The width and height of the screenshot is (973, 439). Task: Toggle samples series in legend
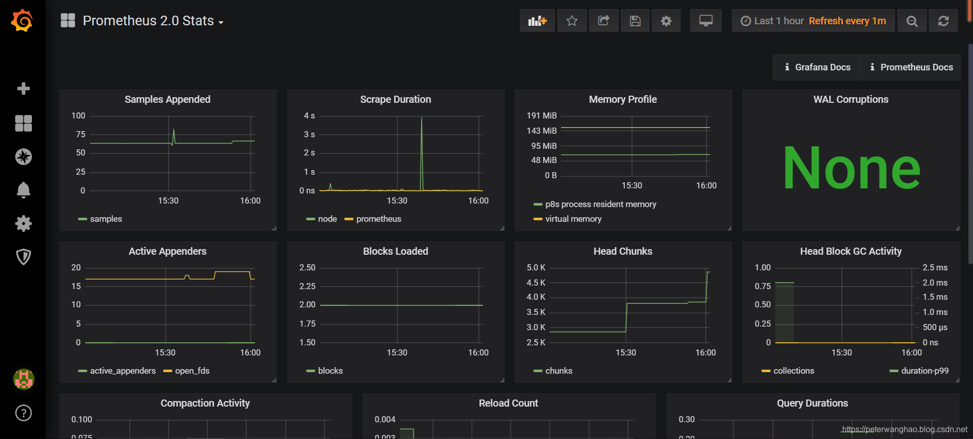[106, 219]
